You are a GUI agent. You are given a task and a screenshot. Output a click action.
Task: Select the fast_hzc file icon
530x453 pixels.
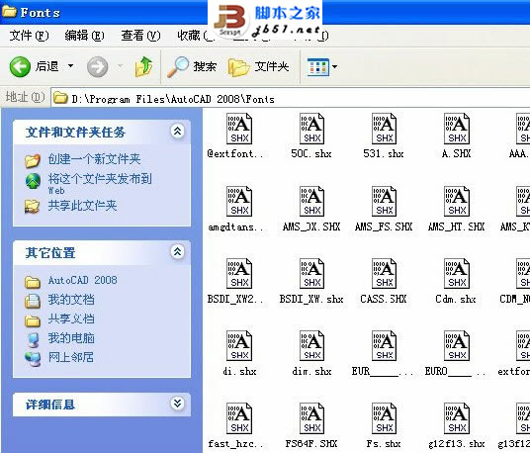click(x=239, y=418)
